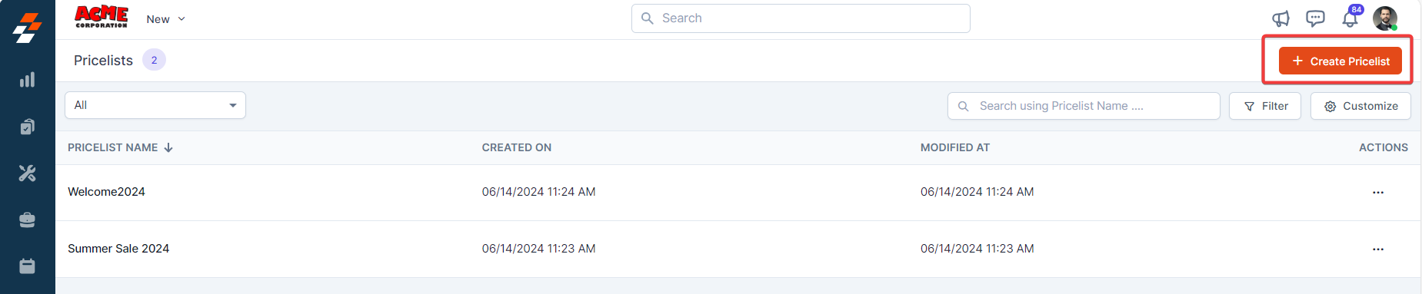Open actions menu for Welcome2024
Image resolution: width=1422 pixels, height=294 pixels.
(x=1378, y=193)
